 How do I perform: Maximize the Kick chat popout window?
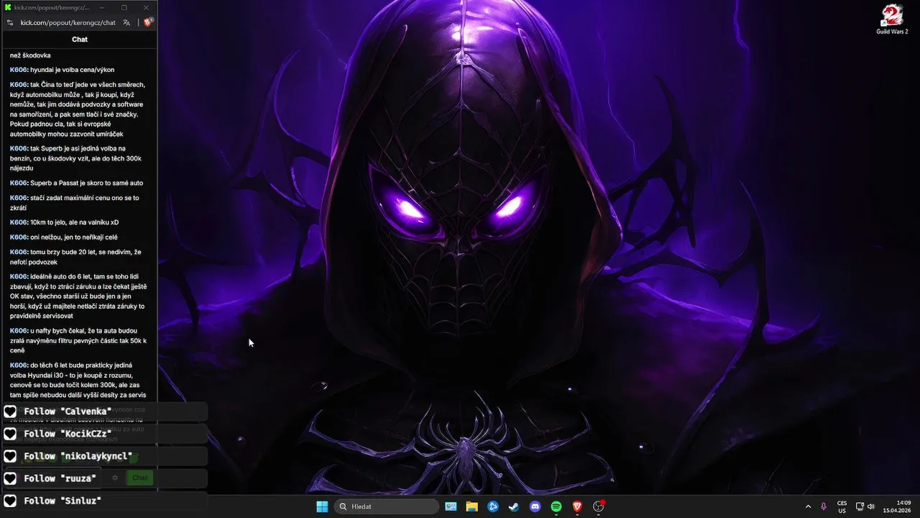124,7
